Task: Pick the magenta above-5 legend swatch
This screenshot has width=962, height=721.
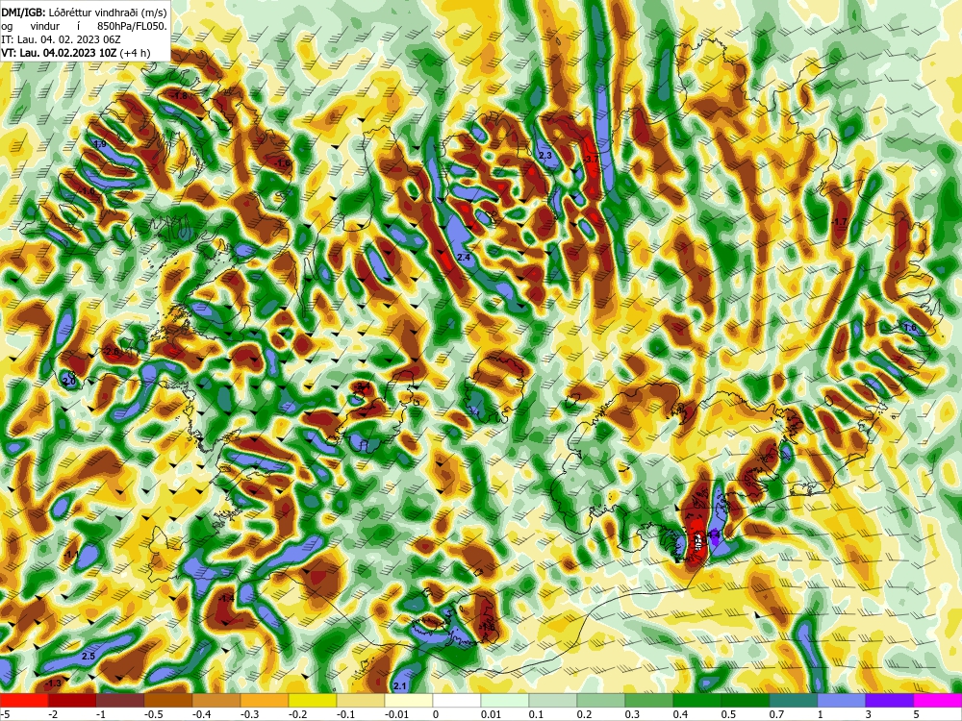Action: click(938, 700)
